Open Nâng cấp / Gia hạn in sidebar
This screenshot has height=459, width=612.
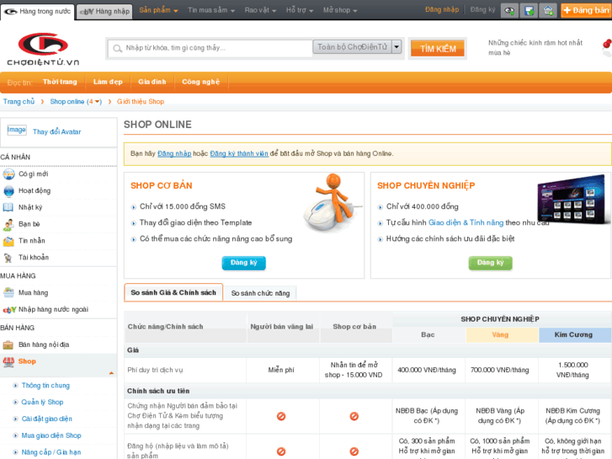(x=51, y=452)
